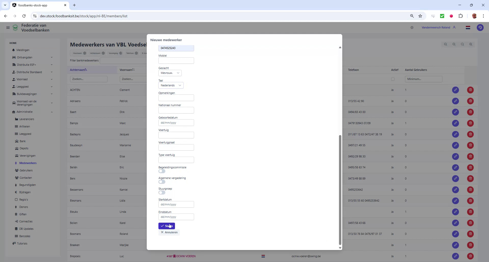Zoom in using the magnifier-plus icon
The width and height of the screenshot is (489, 262).
click(471, 44)
